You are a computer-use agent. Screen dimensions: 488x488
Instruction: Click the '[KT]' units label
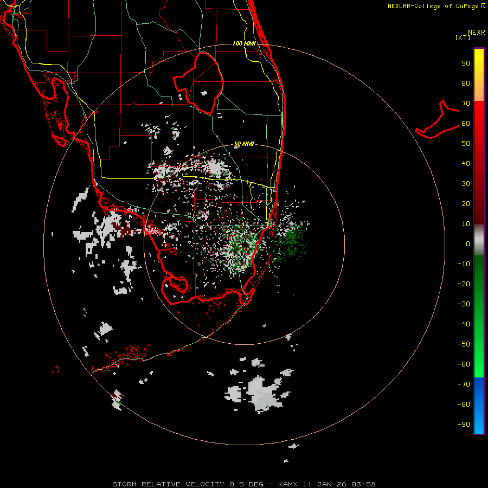[x=463, y=37]
